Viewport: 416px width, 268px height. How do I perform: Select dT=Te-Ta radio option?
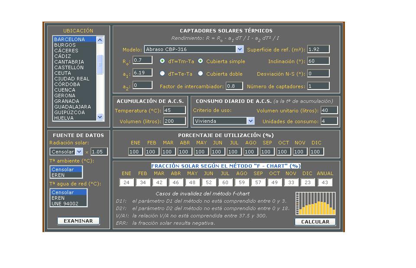pos(162,73)
